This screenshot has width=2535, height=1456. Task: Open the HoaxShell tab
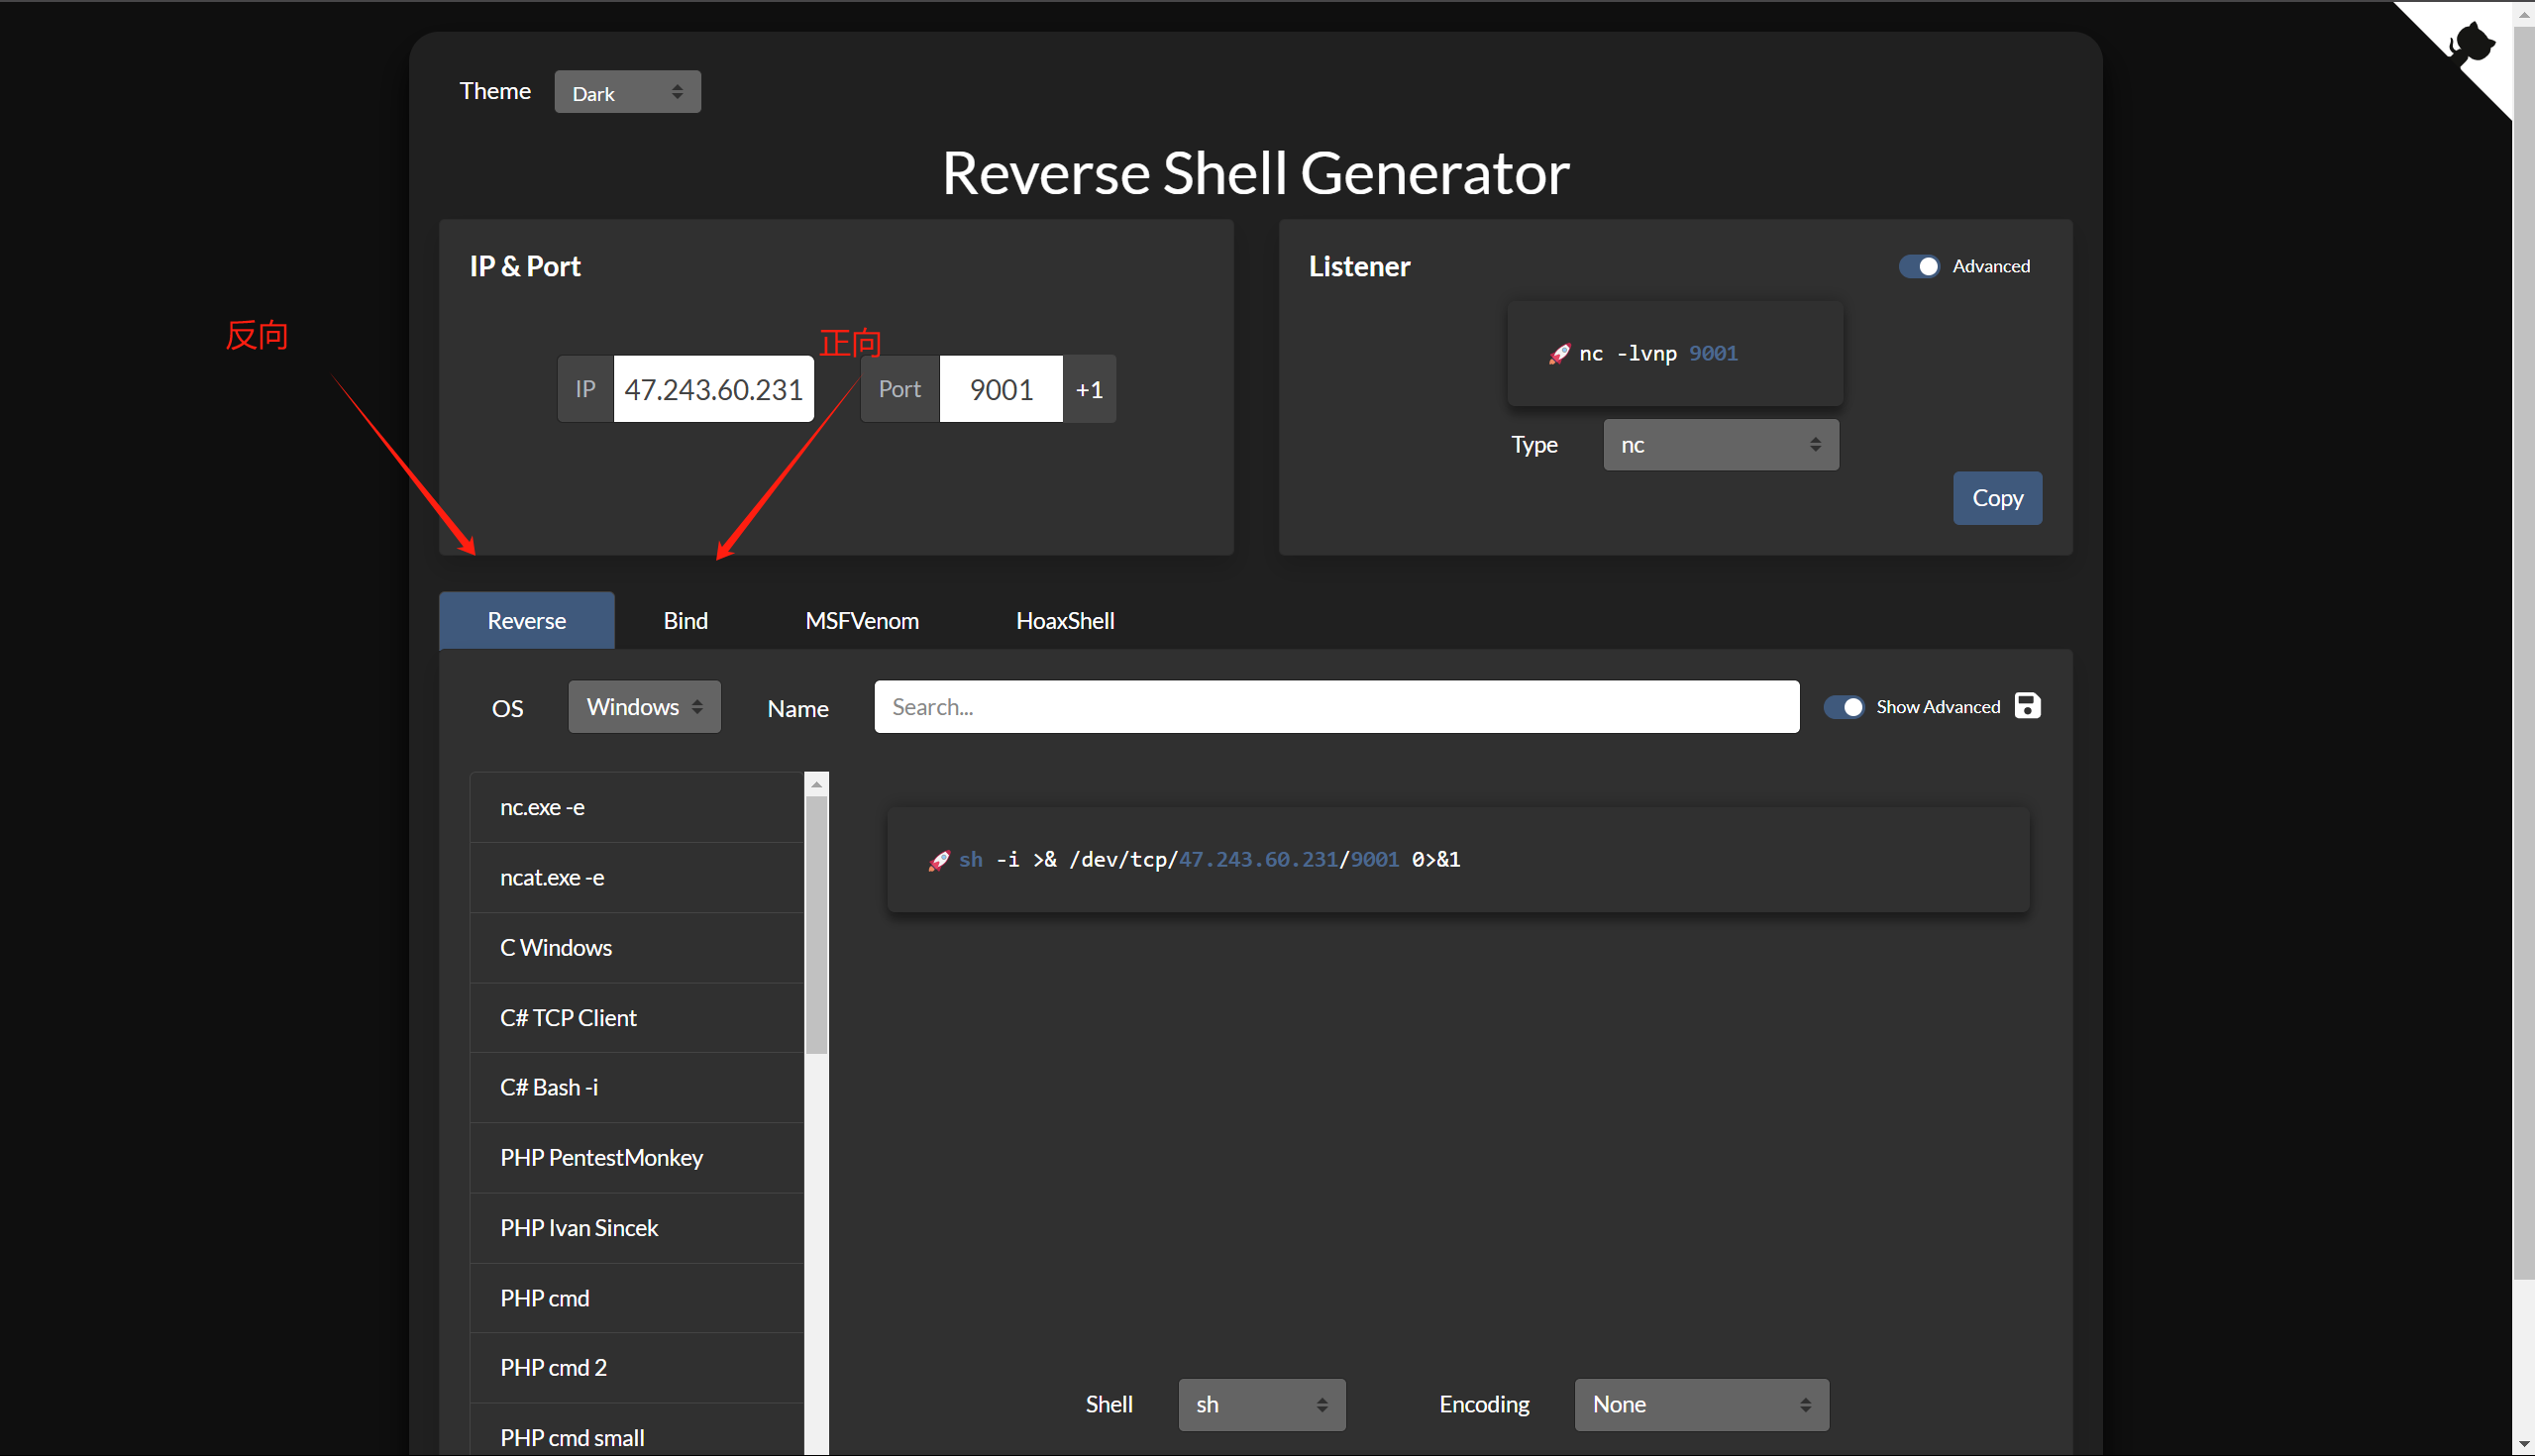click(x=1065, y=621)
